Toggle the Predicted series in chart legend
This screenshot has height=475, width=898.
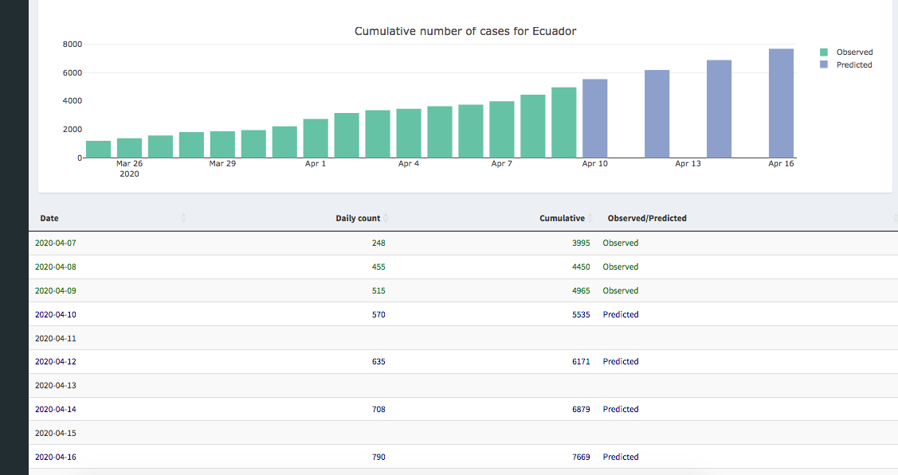(853, 65)
